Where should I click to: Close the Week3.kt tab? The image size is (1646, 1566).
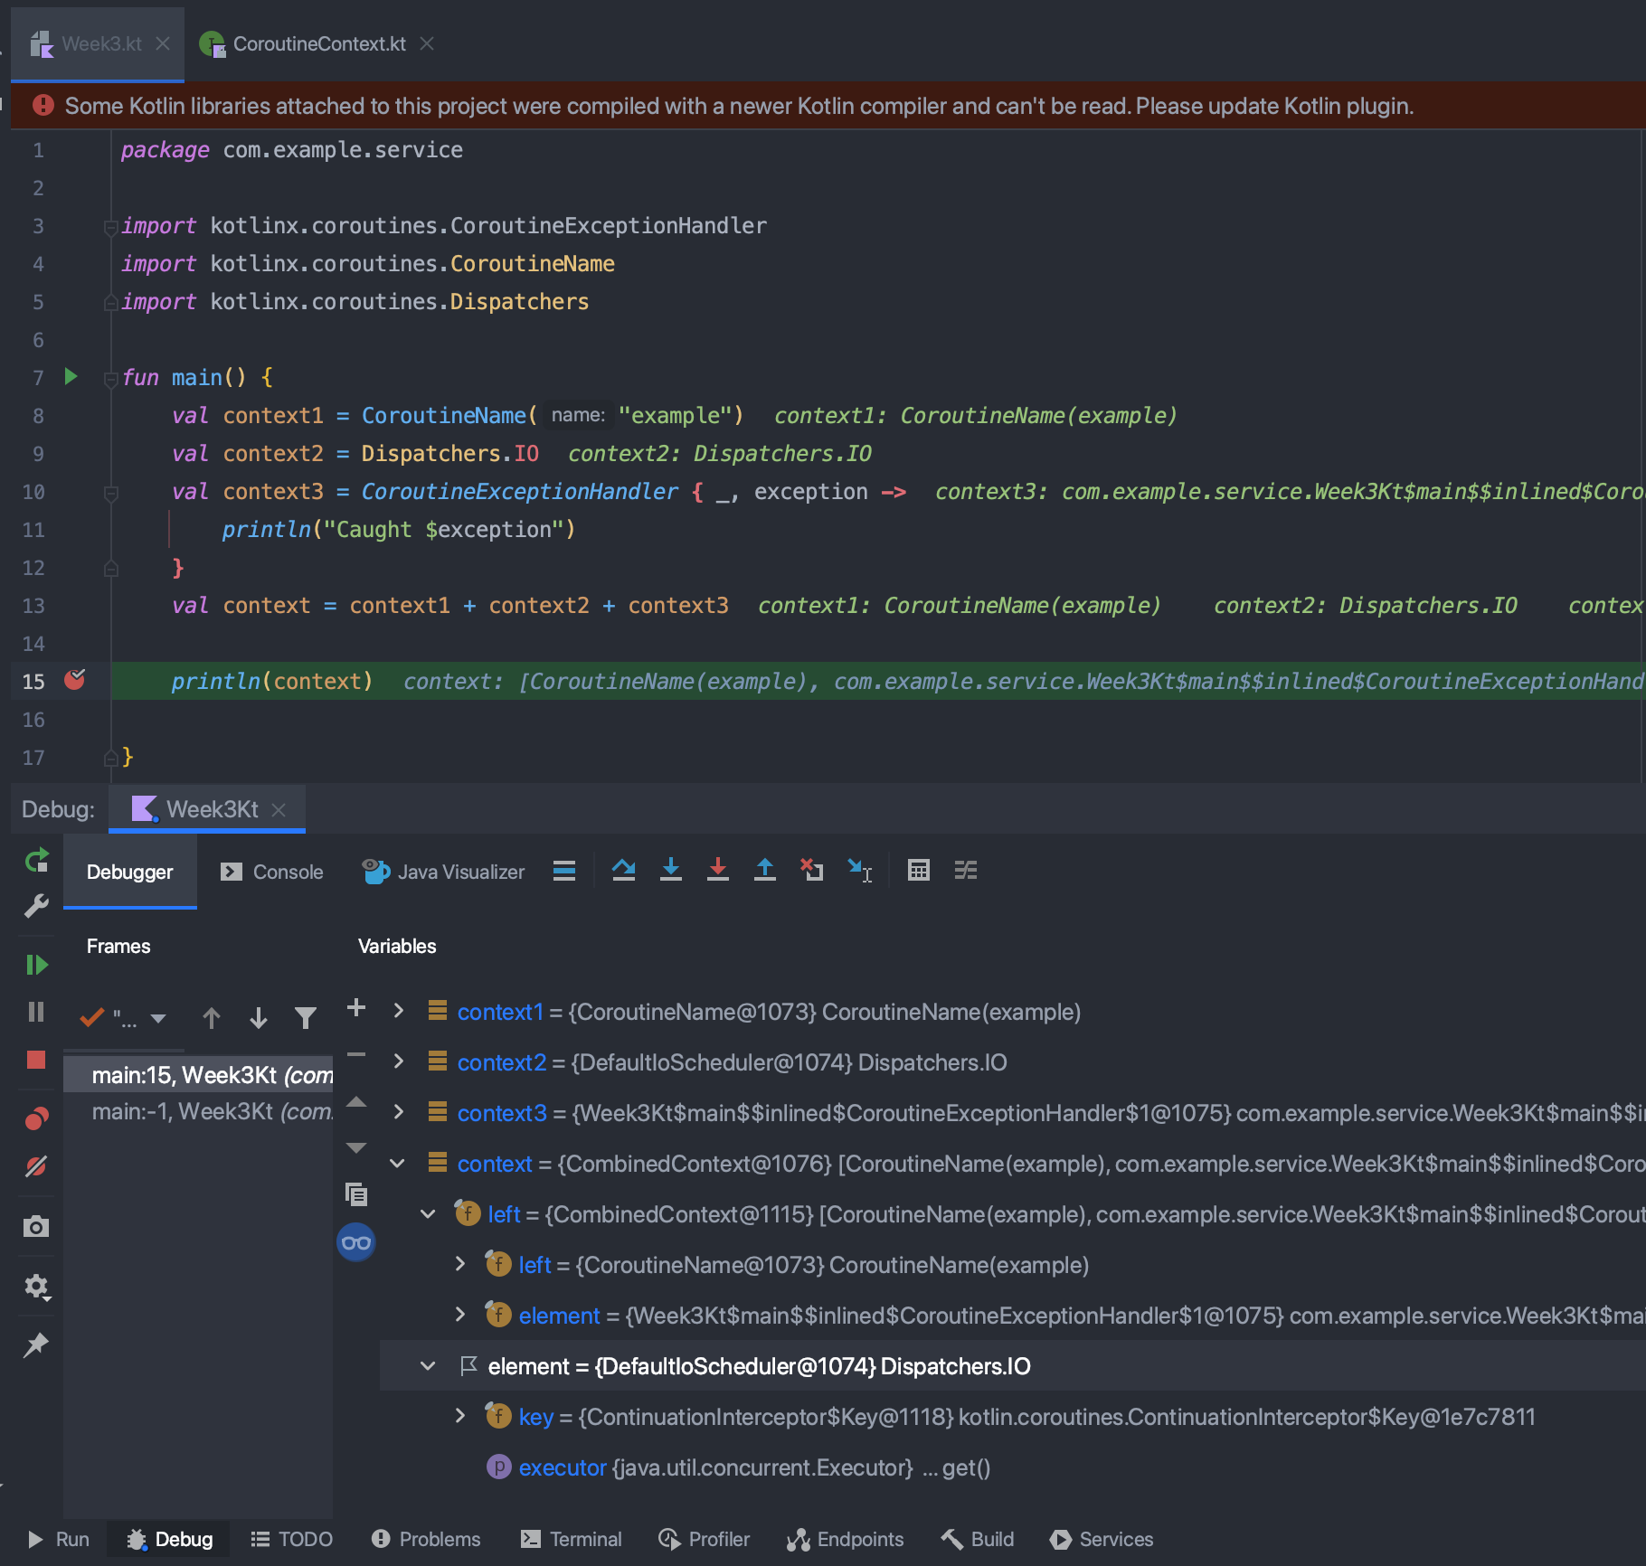pos(163,43)
